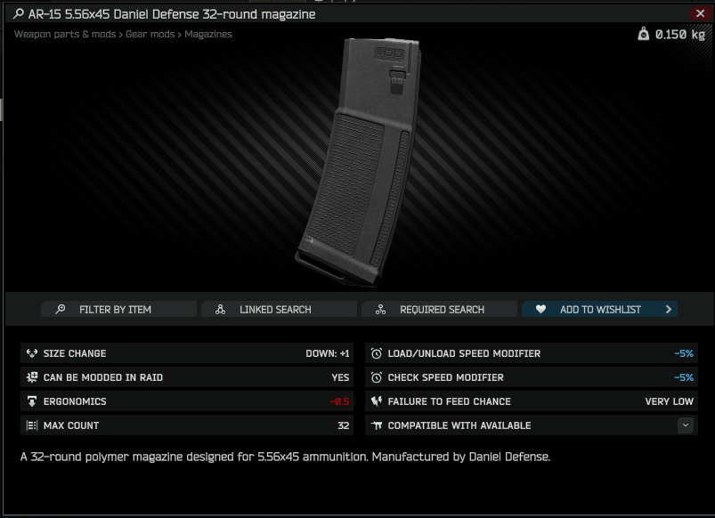
Task: Expand the wishlist options chevron arrow
Action: click(669, 309)
